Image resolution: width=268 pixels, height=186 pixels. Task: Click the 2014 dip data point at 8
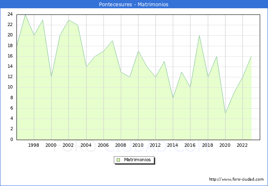[x=173, y=98]
